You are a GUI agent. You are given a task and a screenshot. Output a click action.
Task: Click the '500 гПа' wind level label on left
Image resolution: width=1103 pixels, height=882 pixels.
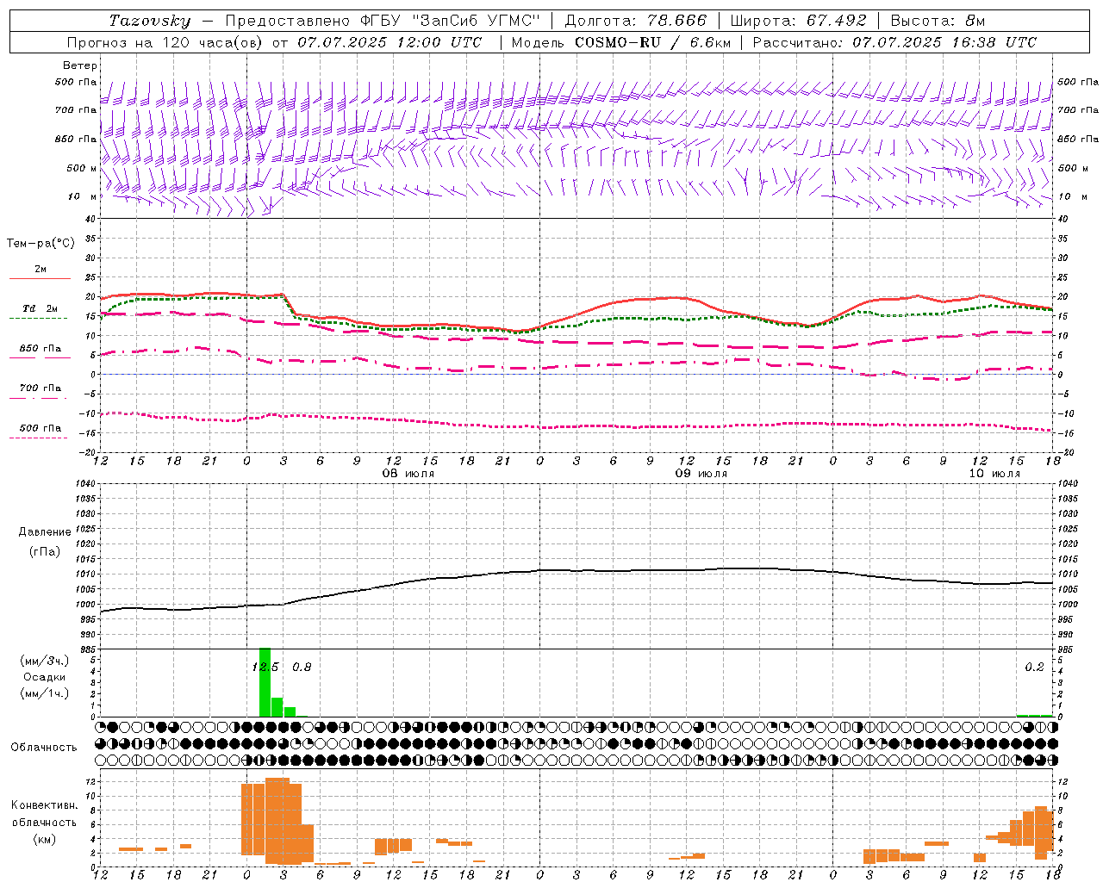76,83
